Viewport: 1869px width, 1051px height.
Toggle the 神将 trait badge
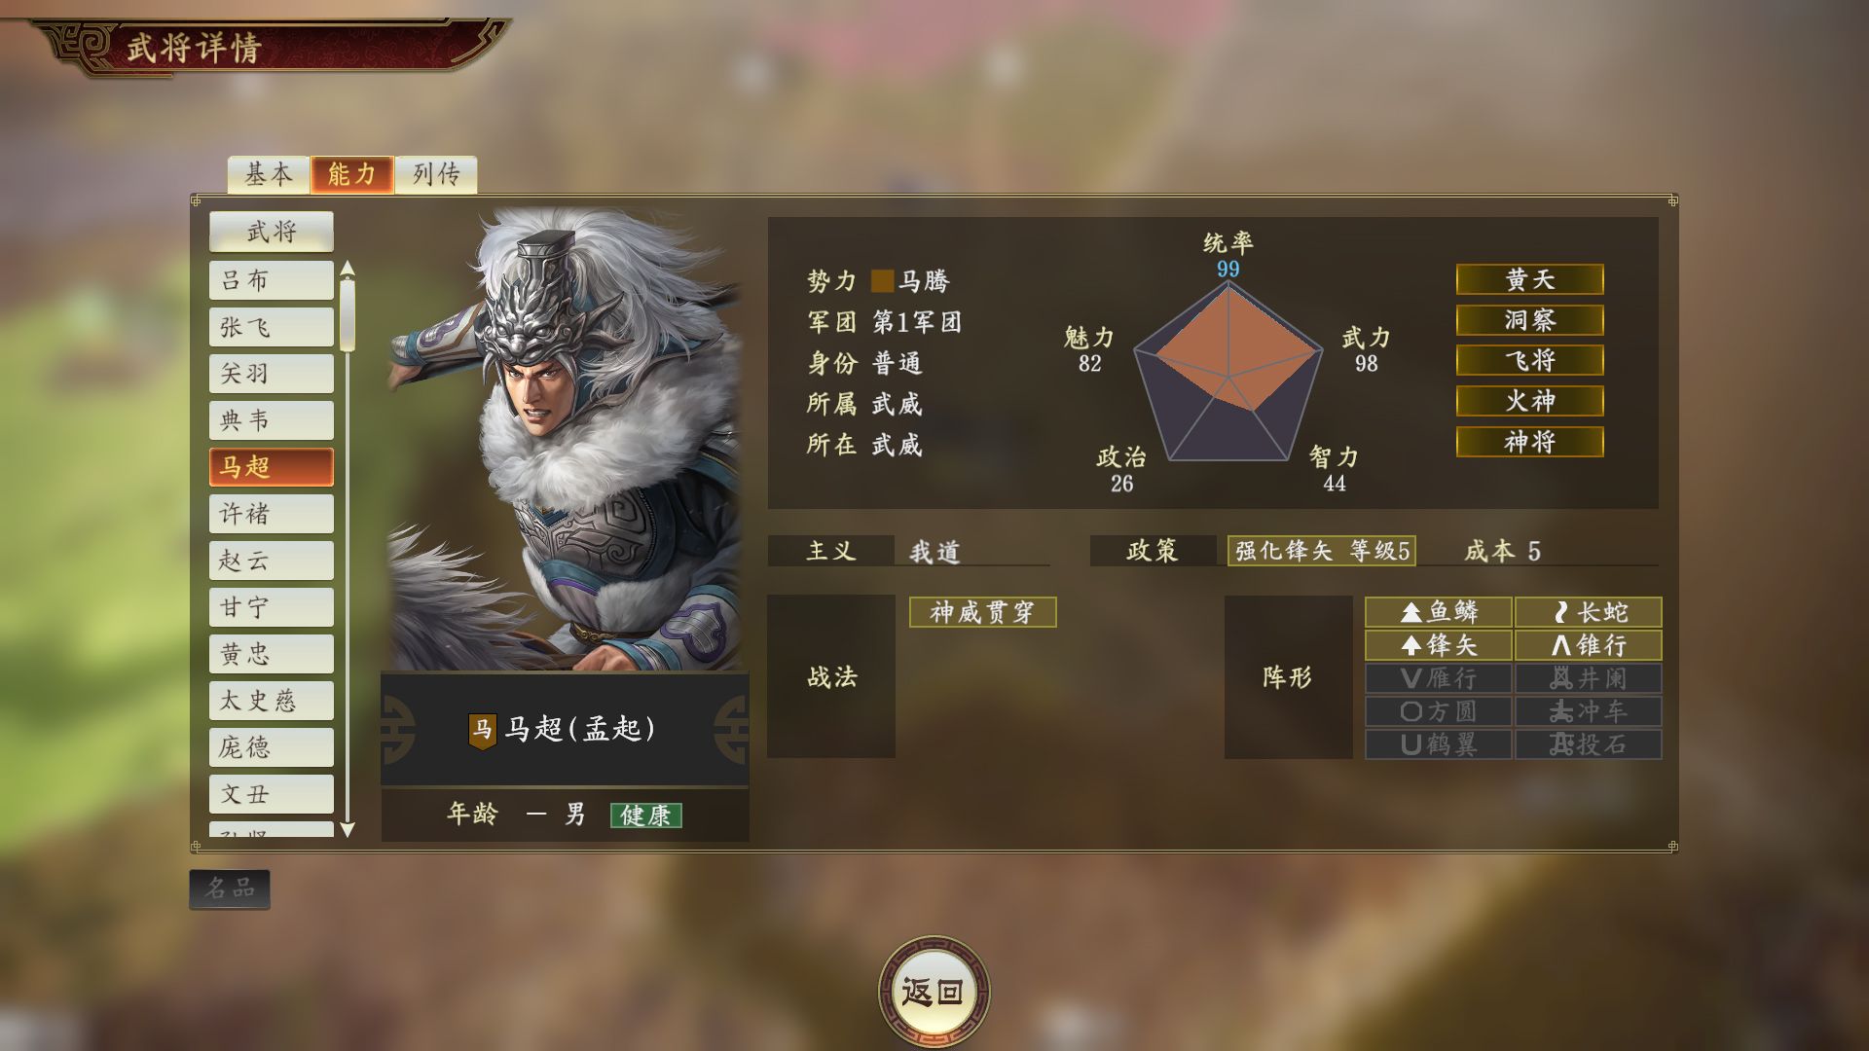1529,442
